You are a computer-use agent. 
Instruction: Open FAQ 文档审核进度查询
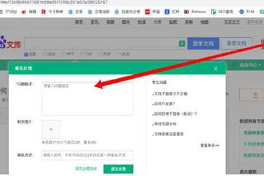click(x=168, y=134)
